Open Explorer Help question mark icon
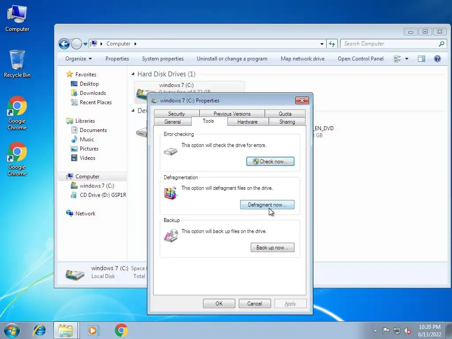This screenshot has height=339, width=452. point(437,59)
